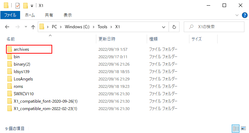Expand the recent locations dropdown
Image resolution: width=249 pixels, height=133 pixels.
click(x=26, y=27)
